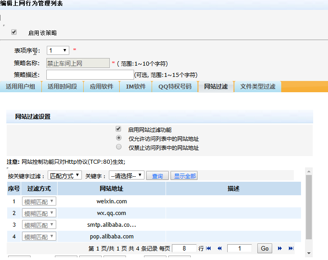This screenshot has height=260, width=328.
Task: Click the 查询 button
Action: click(x=157, y=176)
